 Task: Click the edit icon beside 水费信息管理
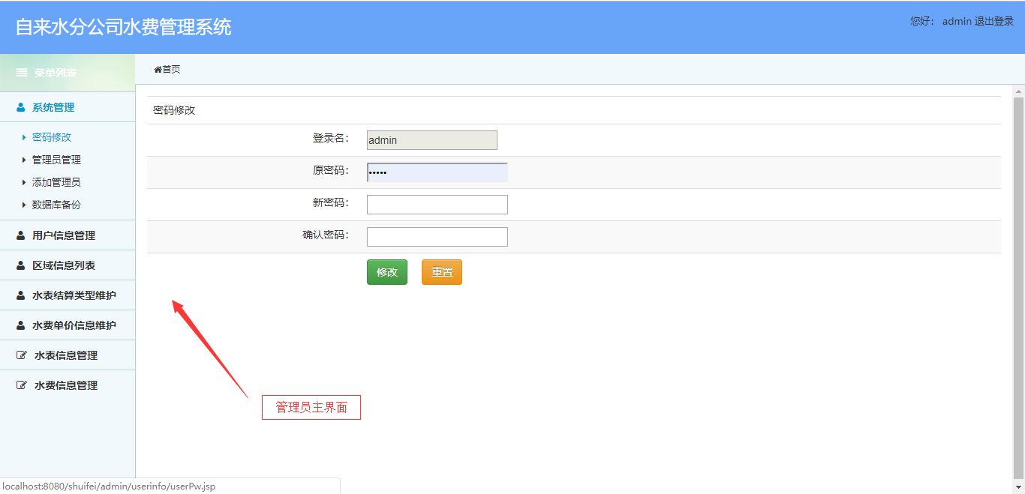click(21, 385)
